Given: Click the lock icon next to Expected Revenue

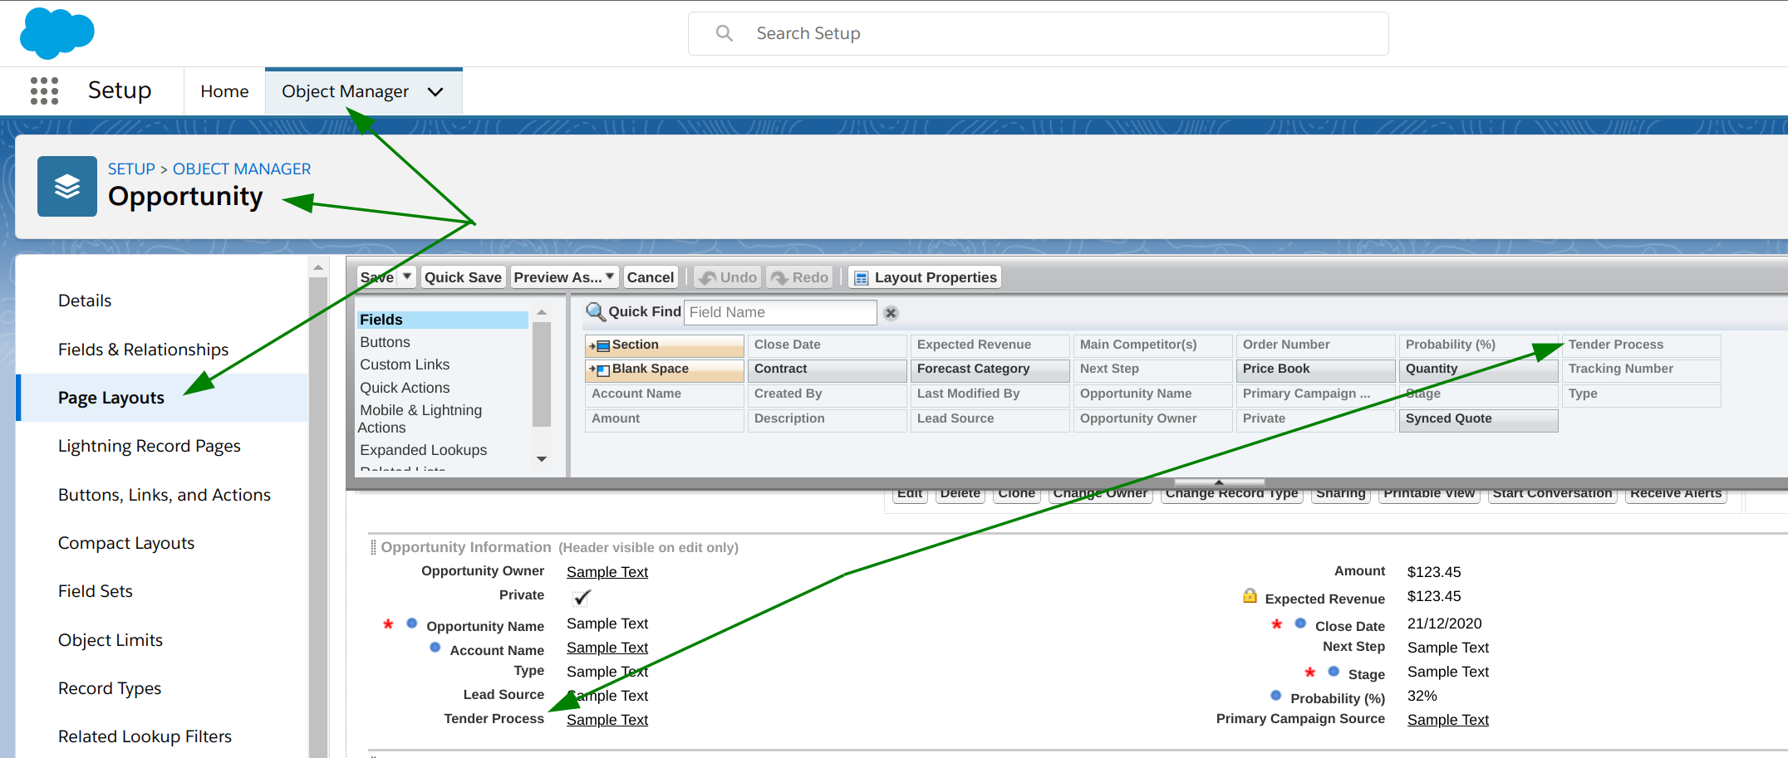Looking at the screenshot, I should [x=1250, y=595].
